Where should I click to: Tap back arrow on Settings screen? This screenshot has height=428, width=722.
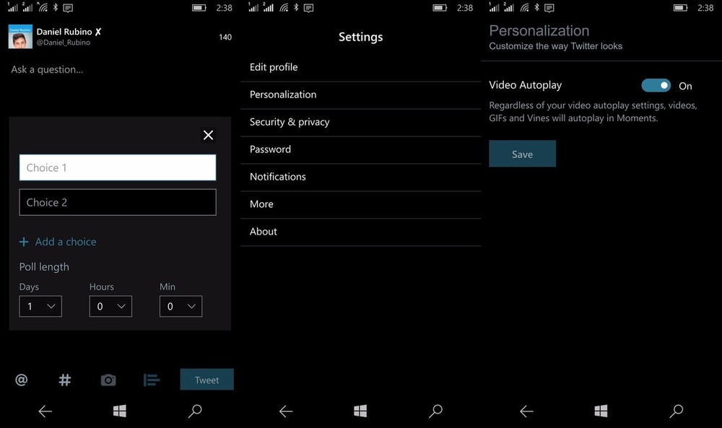click(286, 411)
